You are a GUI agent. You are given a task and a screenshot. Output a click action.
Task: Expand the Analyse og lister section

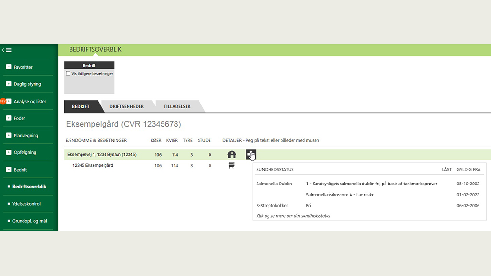[9, 102]
